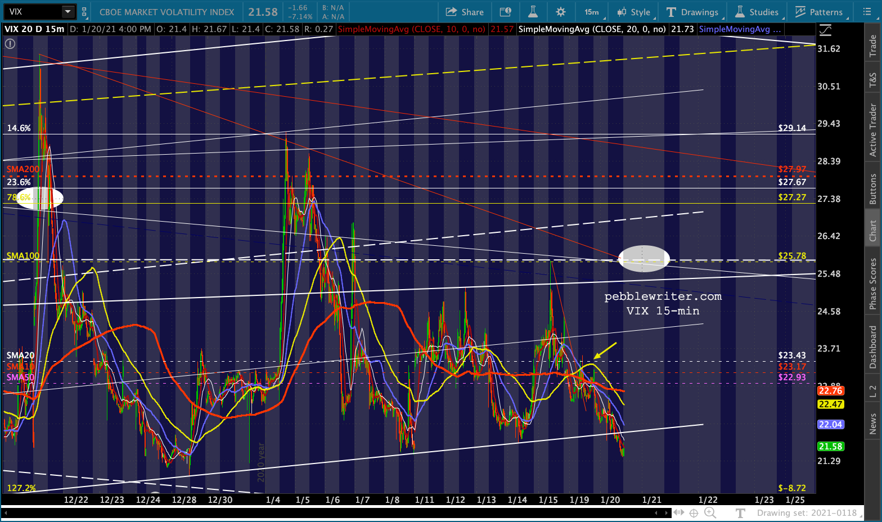Click the 22.76 red price marker
Image resolution: width=882 pixels, height=522 pixels.
pos(830,390)
